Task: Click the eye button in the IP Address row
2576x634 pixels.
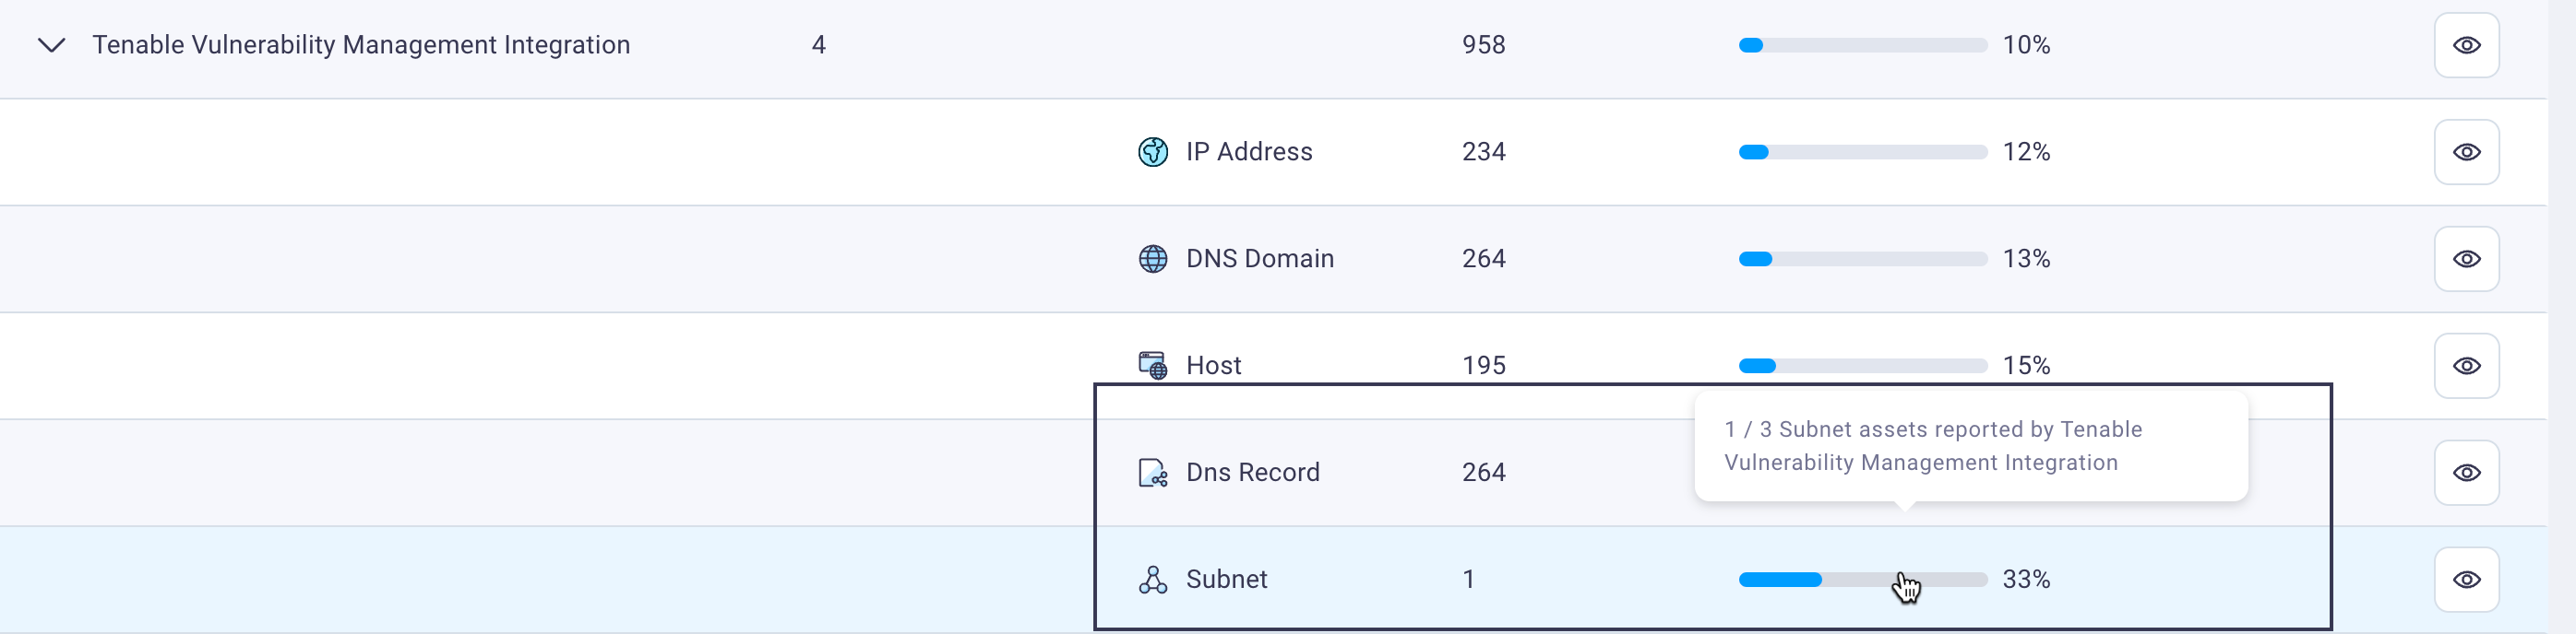Action: [x=2466, y=152]
